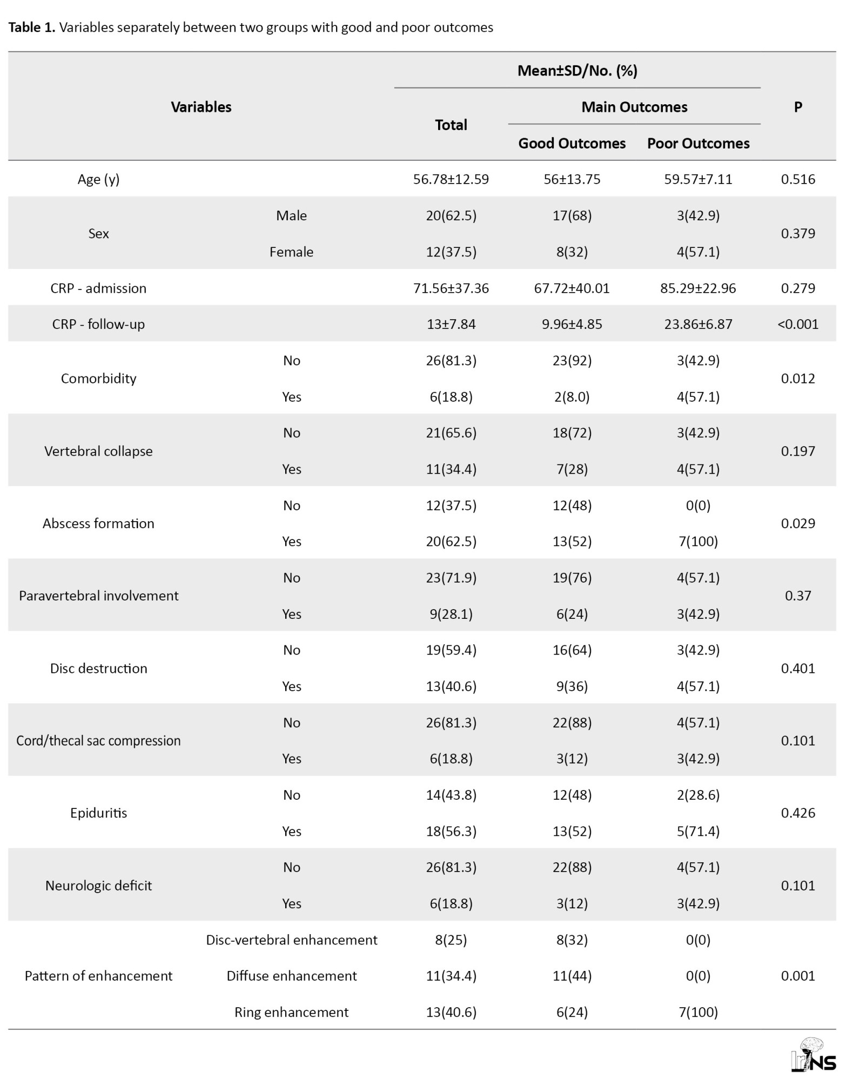
Task: Select the Pattern of enhancement label
Action: (x=98, y=976)
